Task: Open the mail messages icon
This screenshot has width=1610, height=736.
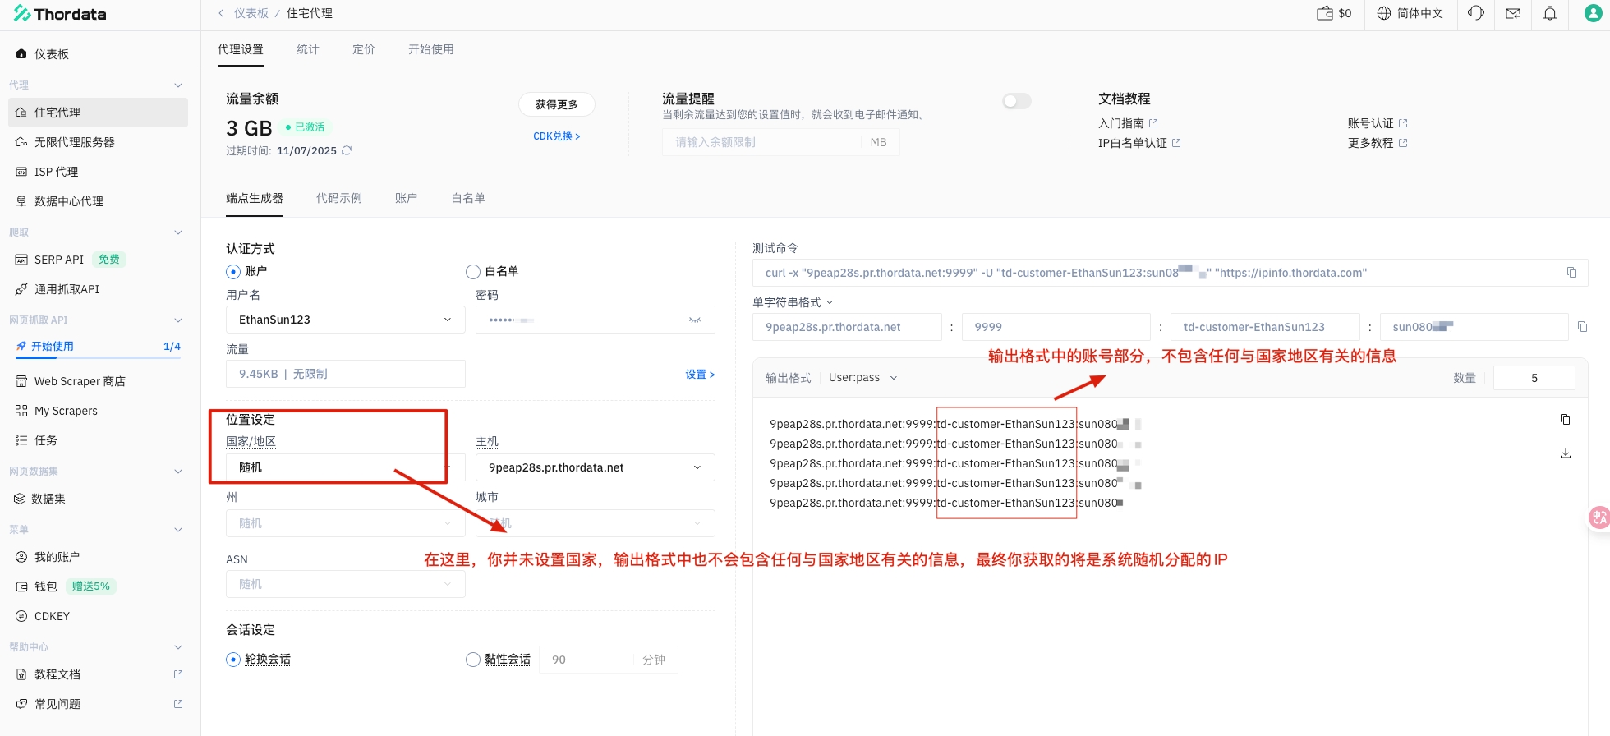Action: [1512, 13]
